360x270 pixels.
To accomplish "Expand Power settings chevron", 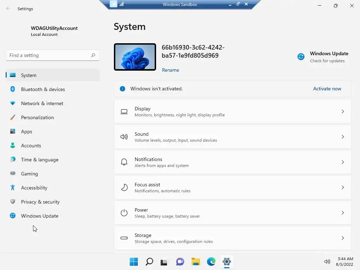I will 342,213.
